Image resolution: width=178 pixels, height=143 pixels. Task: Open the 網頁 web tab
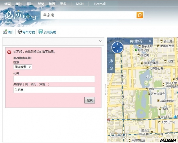pos(8,4)
